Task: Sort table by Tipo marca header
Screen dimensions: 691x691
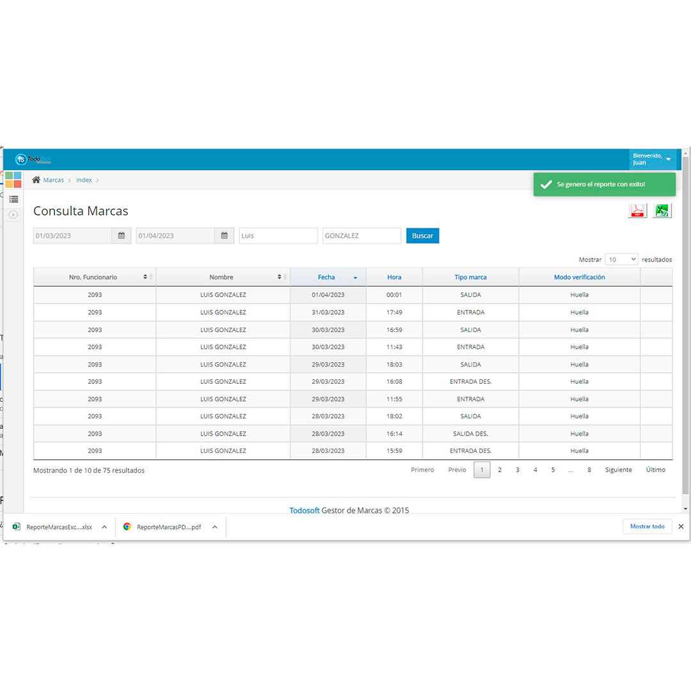Action: [x=471, y=277]
